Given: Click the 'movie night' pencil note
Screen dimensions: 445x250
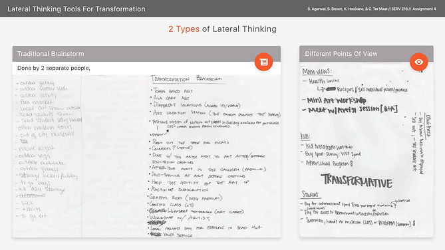Looking at the screenshot, I should coord(35,148).
